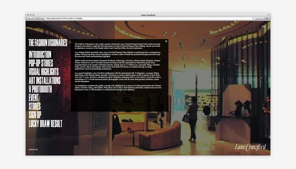Select V Photobooth menu entry
The width and height of the screenshot is (296, 169).
pos(40,89)
